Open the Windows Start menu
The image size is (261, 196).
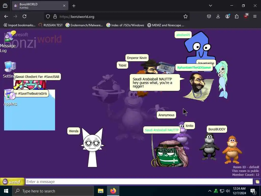pyautogui.click(x=6, y=191)
